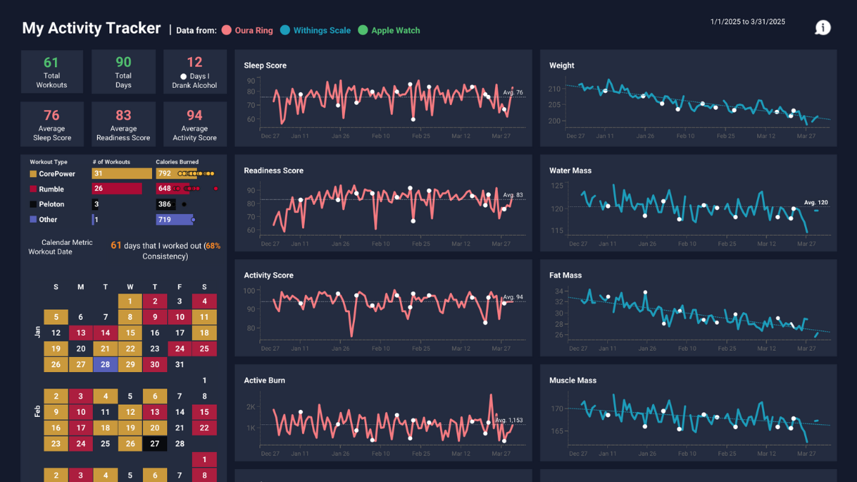Image resolution: width=857 pixels, height=482 pixels.
Task: Select the Average Sleep Score card
Action: click(x=51, y=124)
